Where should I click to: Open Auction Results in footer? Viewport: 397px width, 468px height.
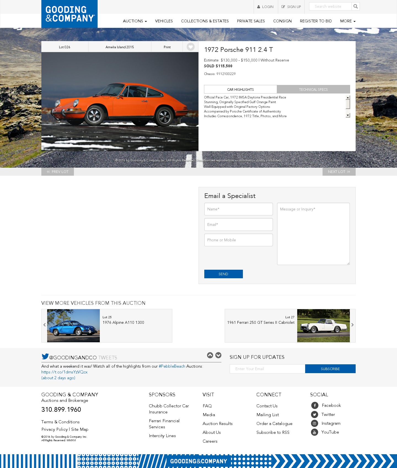[218, 424]
